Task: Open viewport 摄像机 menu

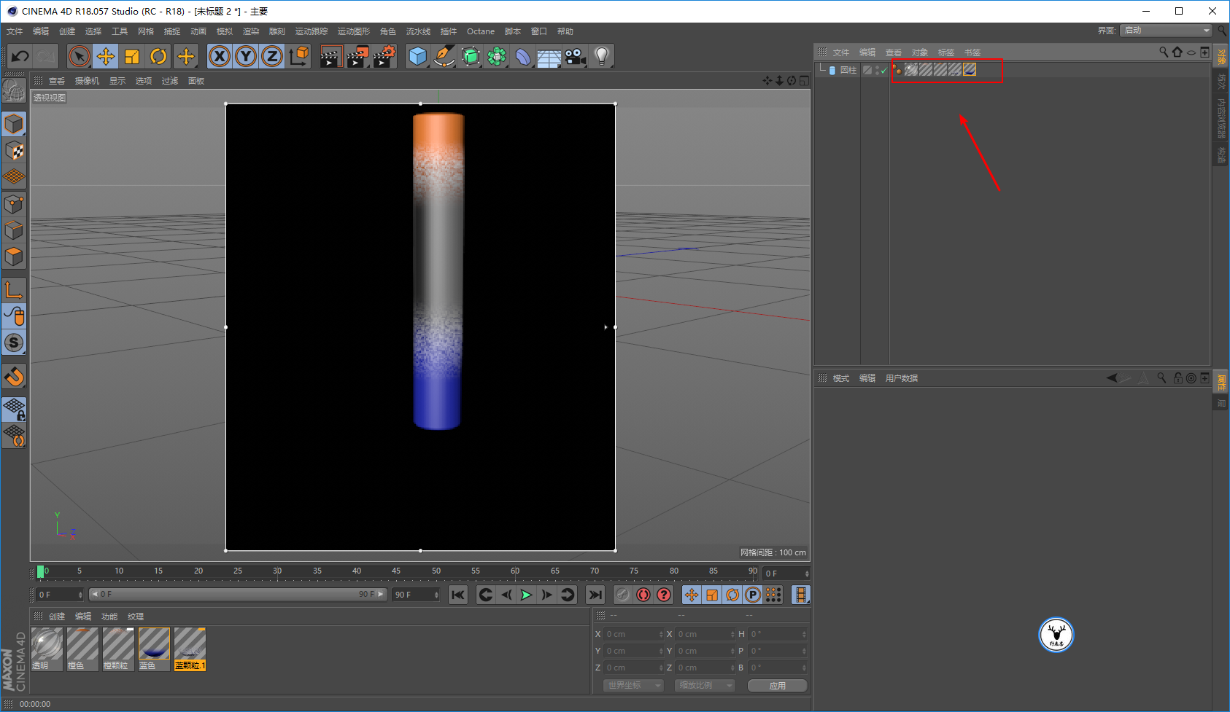Action: coord(87,81)
